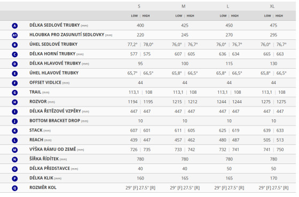Click the letter E badge icon

point(15,73)
